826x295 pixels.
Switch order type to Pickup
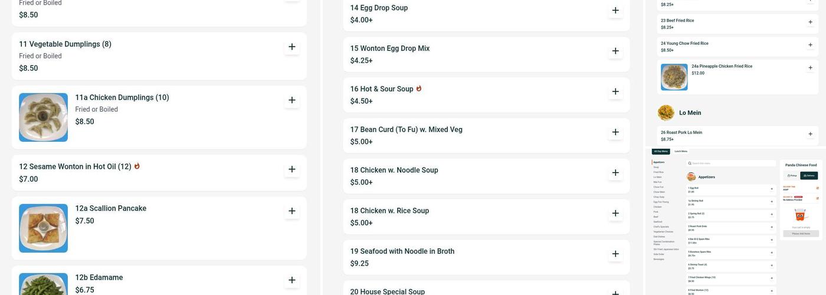(792, 176)
